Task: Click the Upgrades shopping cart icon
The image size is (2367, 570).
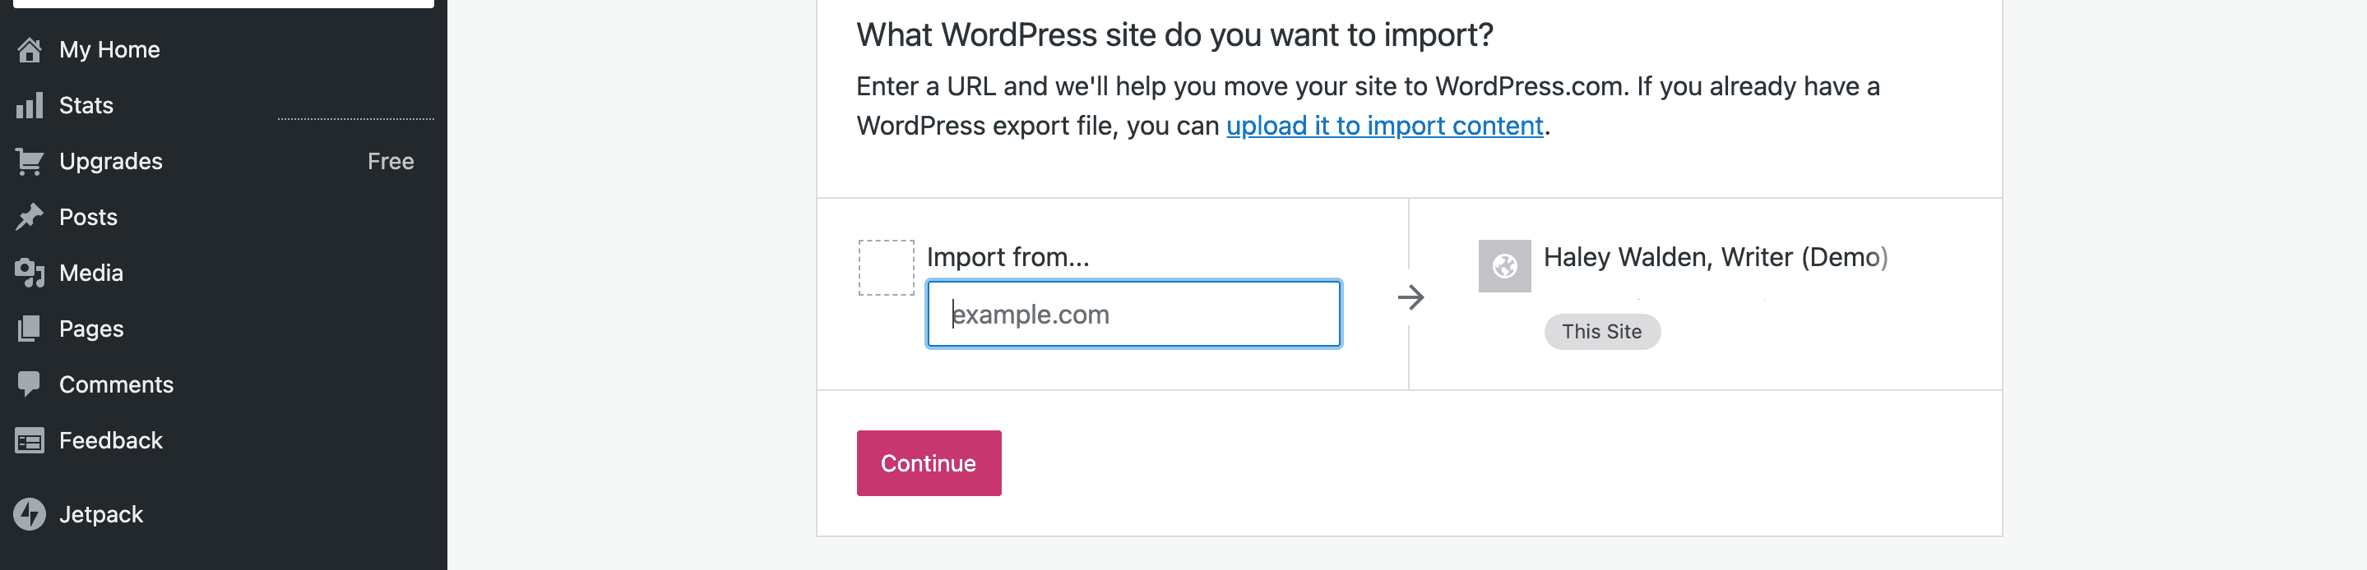Action: point(30,162)
